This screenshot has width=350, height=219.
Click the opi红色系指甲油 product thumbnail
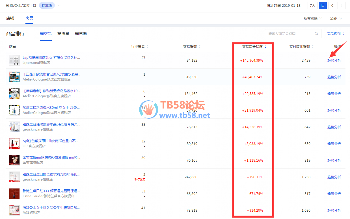tap(14, 144)
